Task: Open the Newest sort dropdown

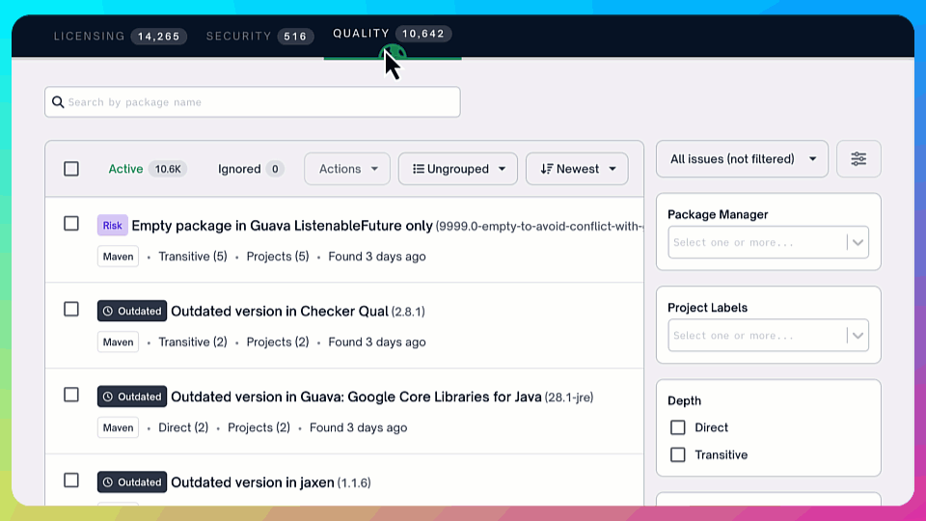Action: point(577,169)
